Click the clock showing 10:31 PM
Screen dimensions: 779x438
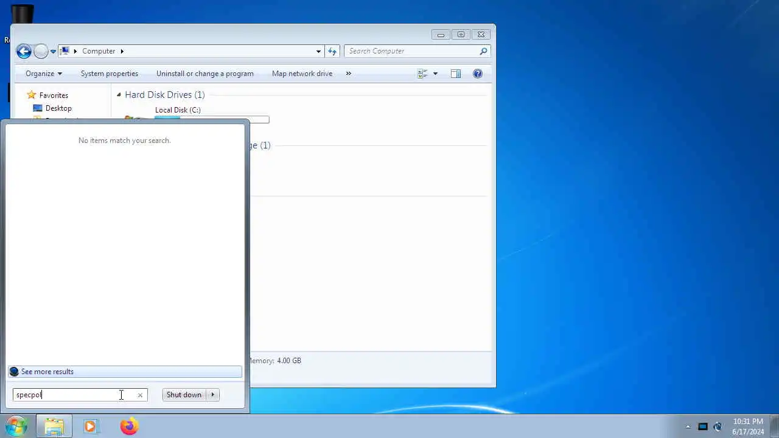tap(748, 426)
